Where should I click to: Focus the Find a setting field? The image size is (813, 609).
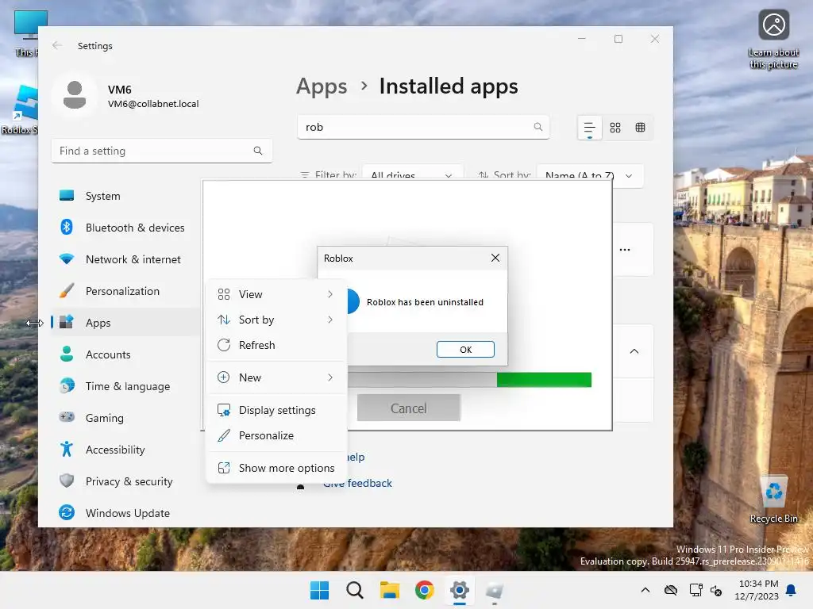[x=162, y=151]
